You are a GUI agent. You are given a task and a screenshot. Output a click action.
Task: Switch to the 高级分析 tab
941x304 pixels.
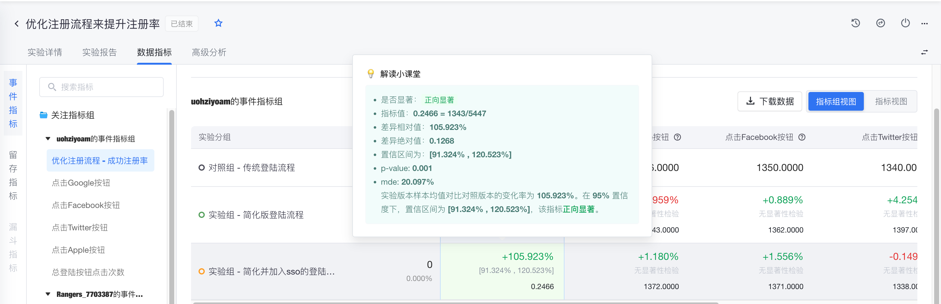tap(209, 52)
